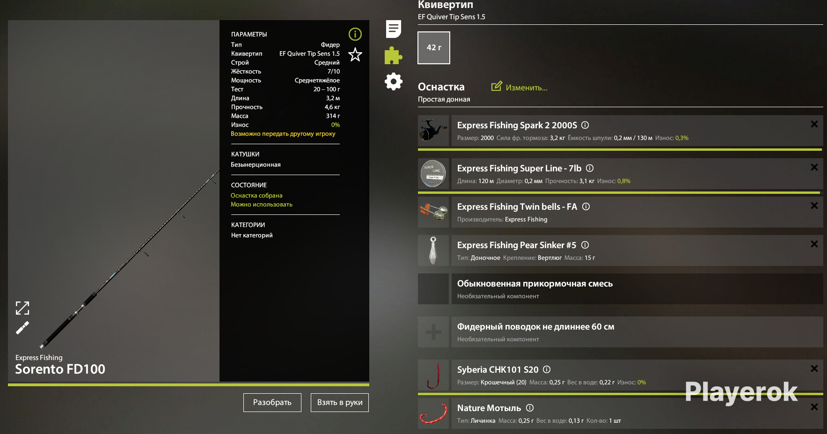Viewport: 827px width, 434px height.
Task: Click the green info icon in parameters panel
Action: [355, 34]
